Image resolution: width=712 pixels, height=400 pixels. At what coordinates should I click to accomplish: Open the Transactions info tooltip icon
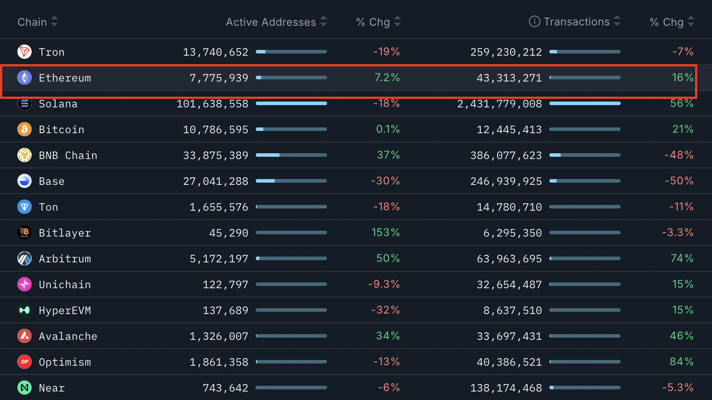click(534, 21)
